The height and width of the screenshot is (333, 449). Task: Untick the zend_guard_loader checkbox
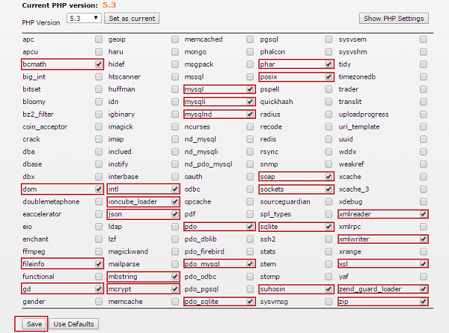[x=424, y=289]
